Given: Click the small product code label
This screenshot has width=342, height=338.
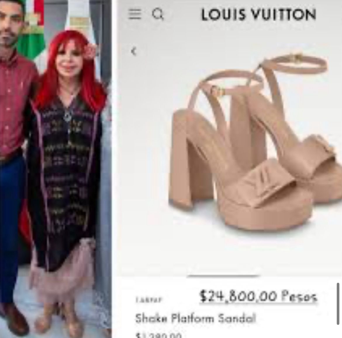Looking at the screenshot, I should pyautogui.click(x=149, y=300).
